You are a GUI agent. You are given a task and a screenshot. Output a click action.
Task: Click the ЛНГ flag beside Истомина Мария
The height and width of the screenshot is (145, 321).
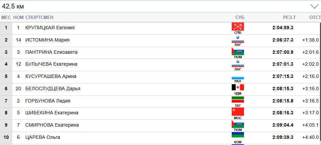pos(238,39)
